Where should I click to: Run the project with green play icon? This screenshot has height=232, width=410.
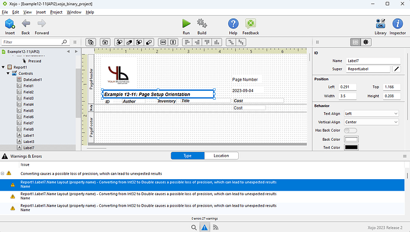click(x=186, y=24)
